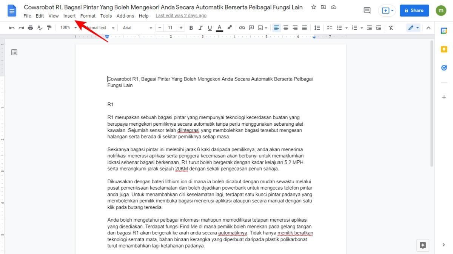Open the Help menu
453x254 pixels.
point(143,16)
